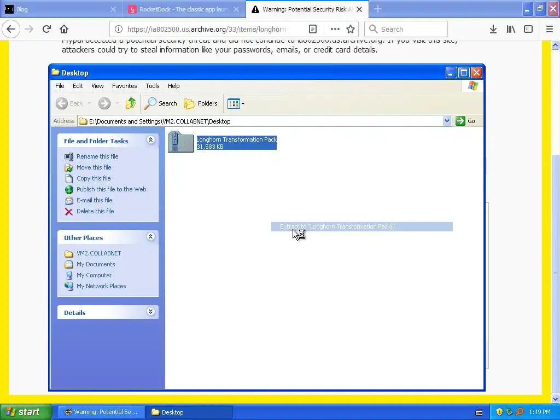
Task: Go up one folder level icon
Action: pyautogui.click(x=131, y=103)
